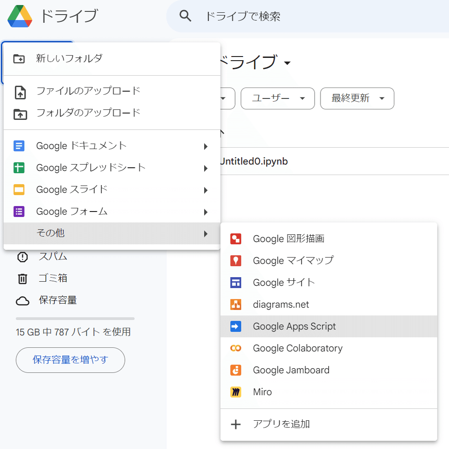Click the Google Colaboratory CO icon
This screenshot has width=449, height=449.
(236, 348)
